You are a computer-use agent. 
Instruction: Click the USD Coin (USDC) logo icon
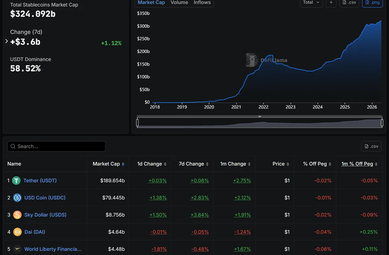pos(17,198)
